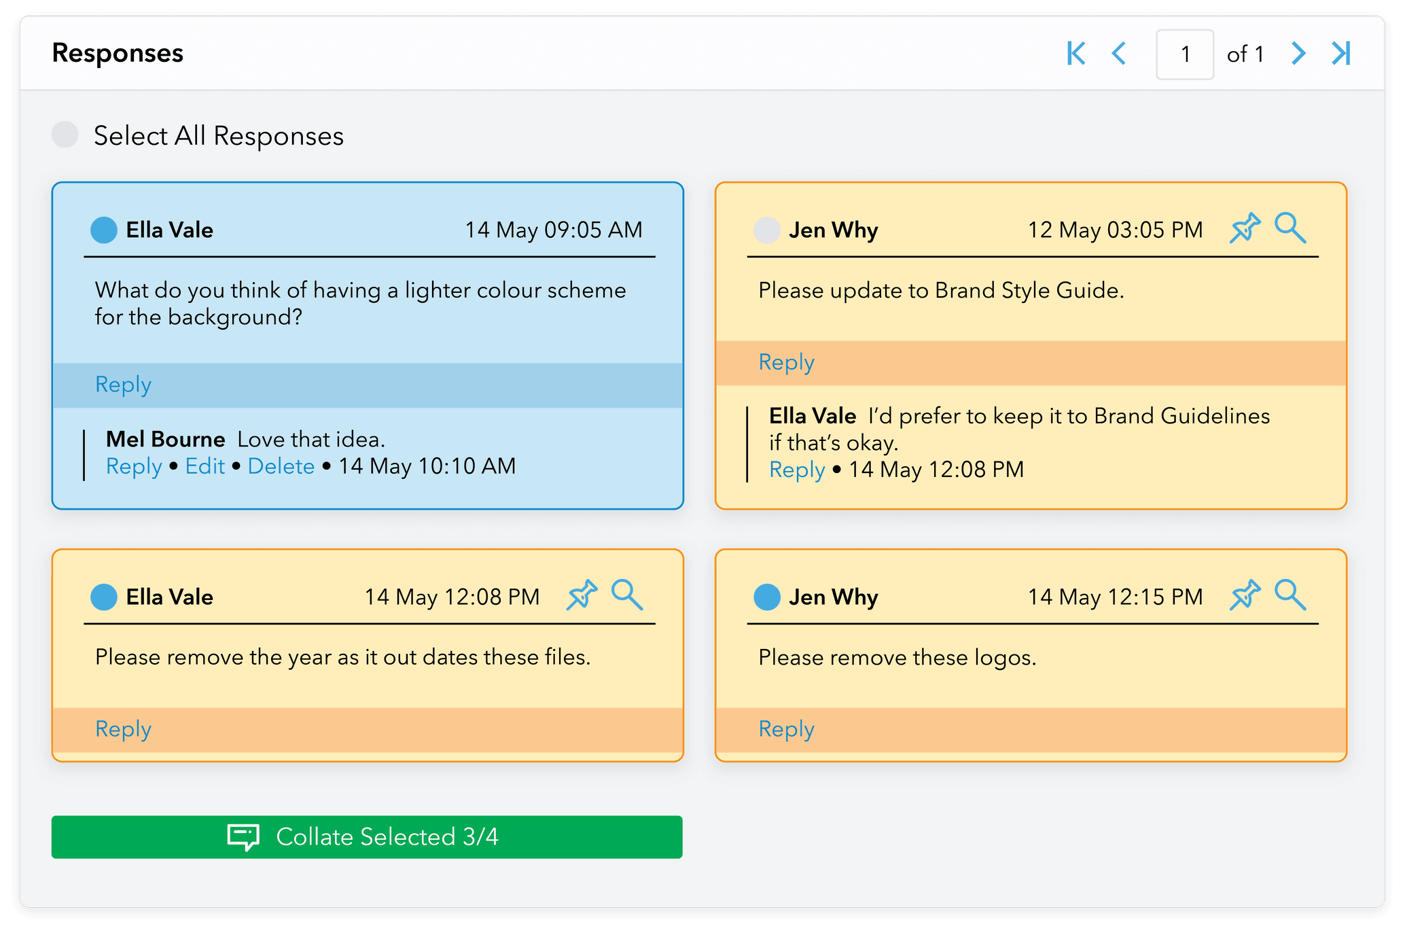
Task: Deselect Ella Vale's 09:05 AM response
Action: 104,230
